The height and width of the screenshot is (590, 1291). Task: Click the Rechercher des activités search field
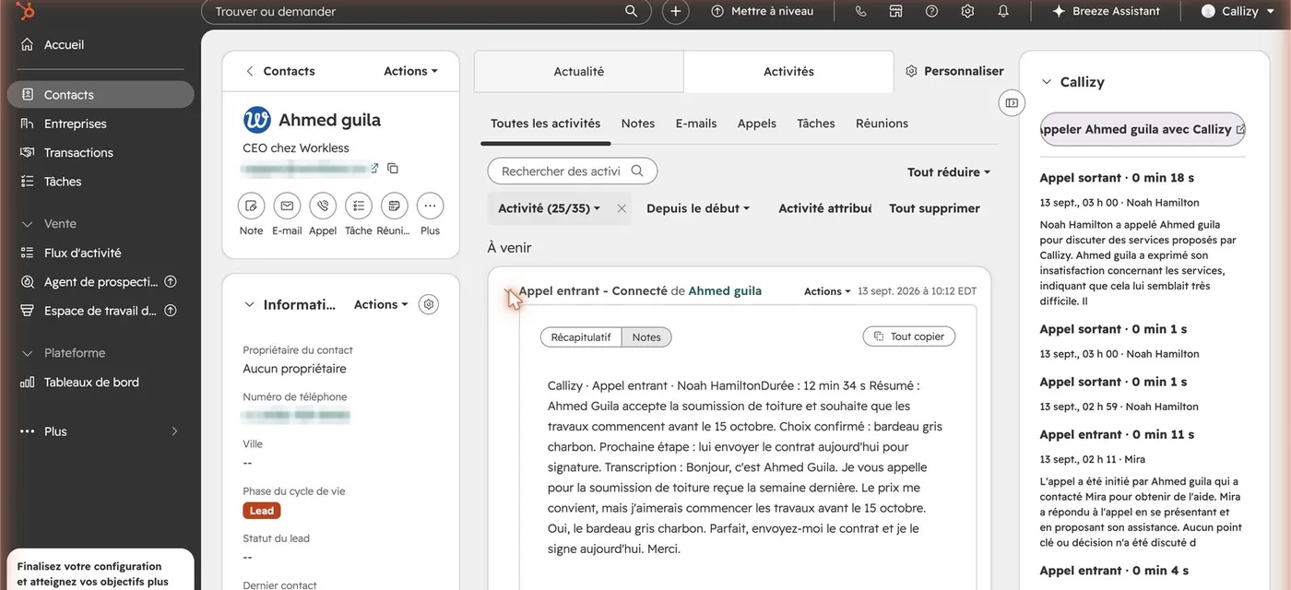pos(572,171)
